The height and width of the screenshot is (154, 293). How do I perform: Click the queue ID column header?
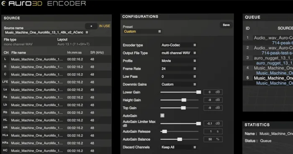pyautogui.click(x=248, y=28)
